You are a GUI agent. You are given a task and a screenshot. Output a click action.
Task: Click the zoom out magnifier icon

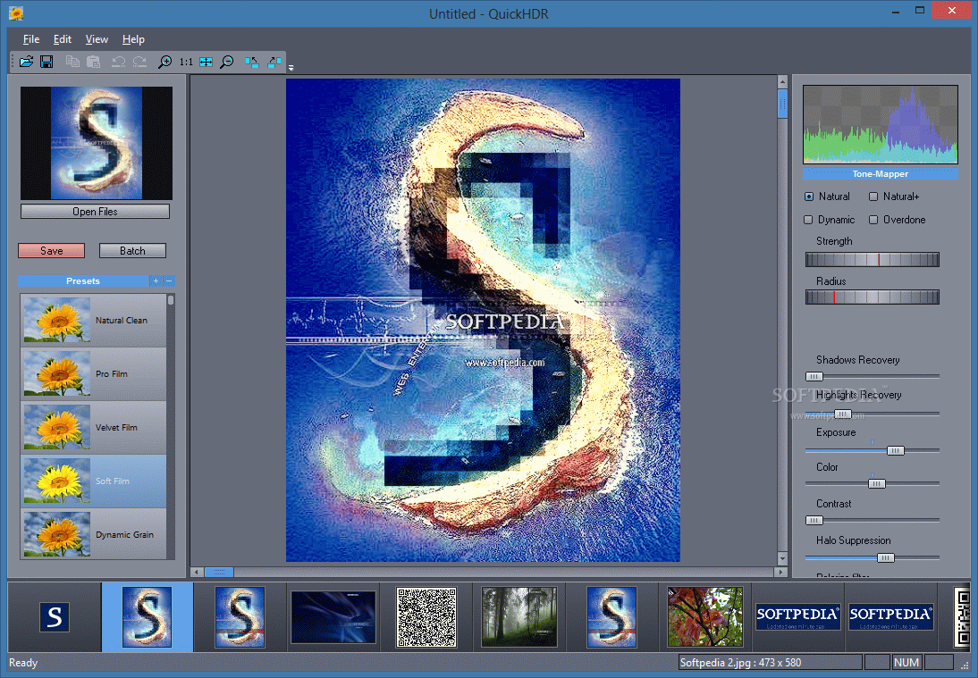click(x=227, y=62)
